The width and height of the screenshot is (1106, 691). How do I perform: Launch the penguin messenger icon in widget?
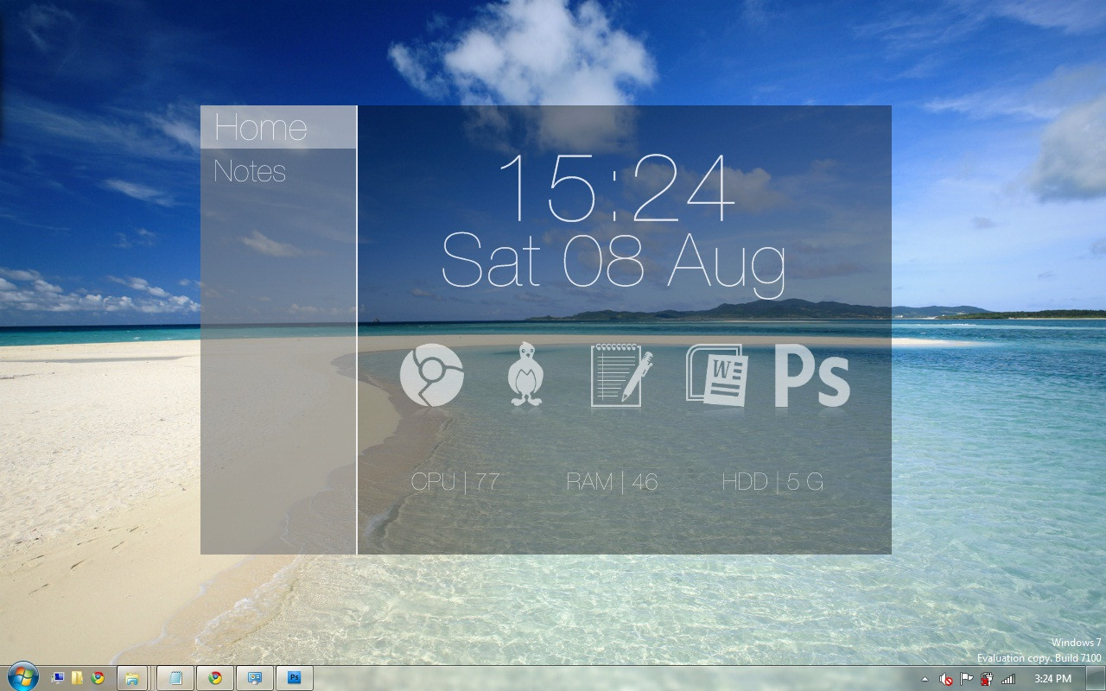pos(524,374)
